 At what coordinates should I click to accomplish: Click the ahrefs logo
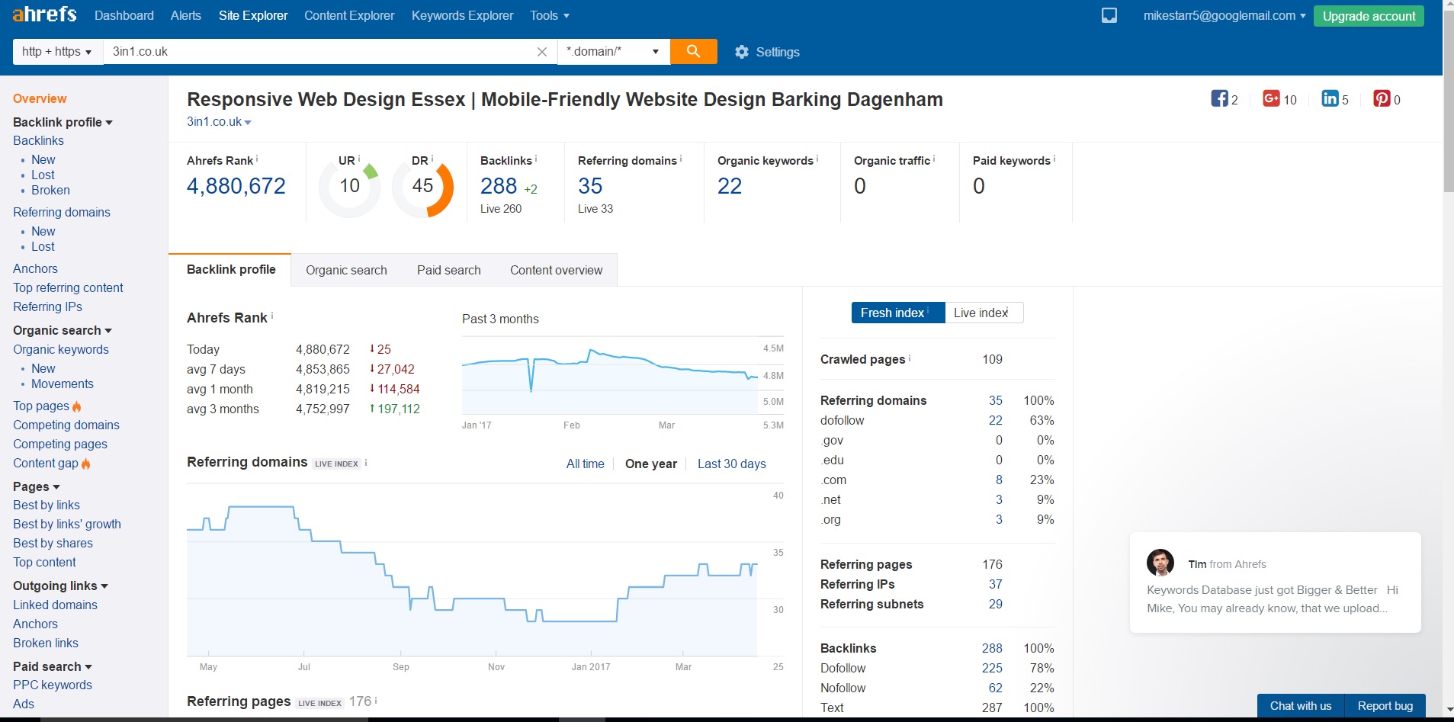pyautogui.click(x=44, y=14)
